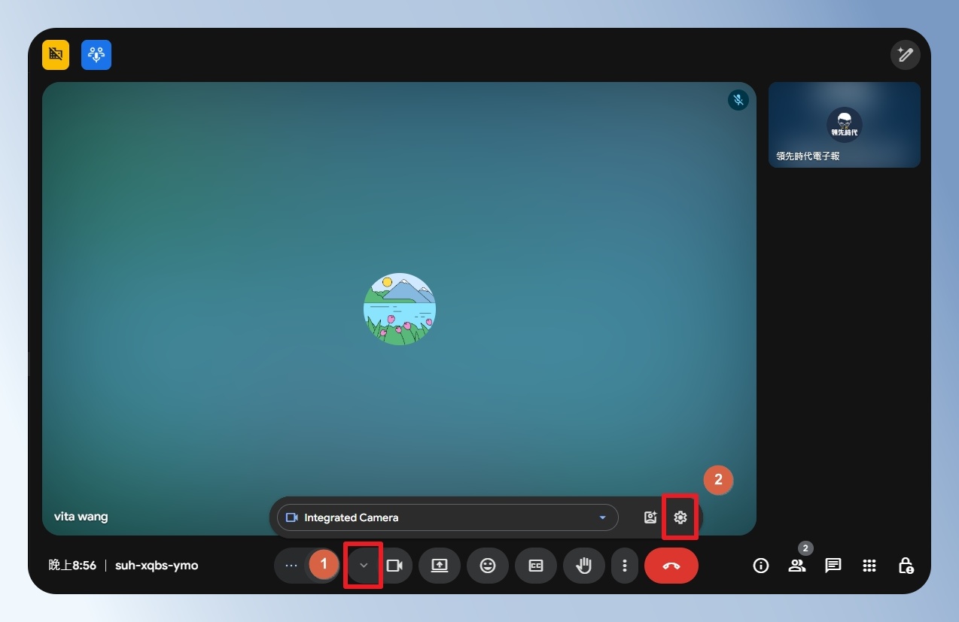Screen dimensions: 959x622
Task: Start presenting your screen
Action: click(x=440, y=566)
